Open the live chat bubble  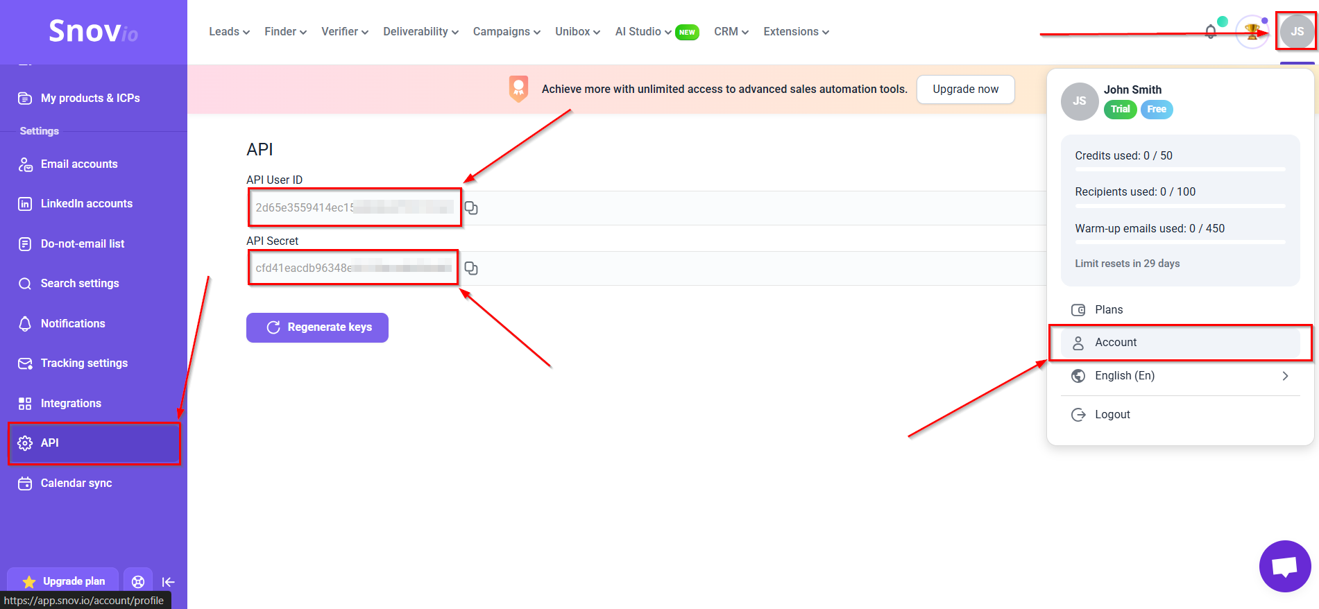tap(1284, 566)
